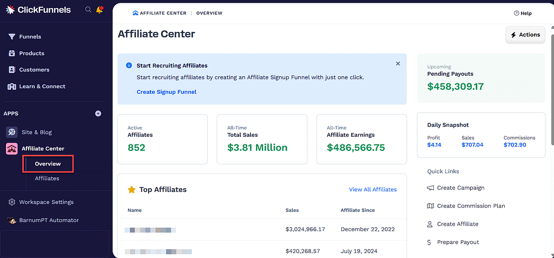Select the Affiliate Center app label

[43, 149]
